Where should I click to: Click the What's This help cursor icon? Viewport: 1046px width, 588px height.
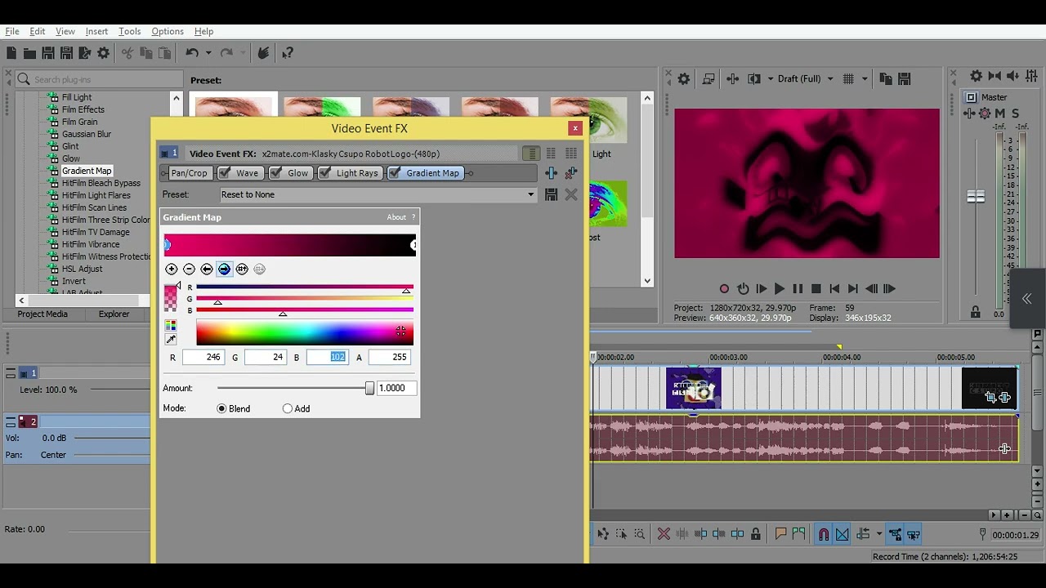click(x=288, y=53)
